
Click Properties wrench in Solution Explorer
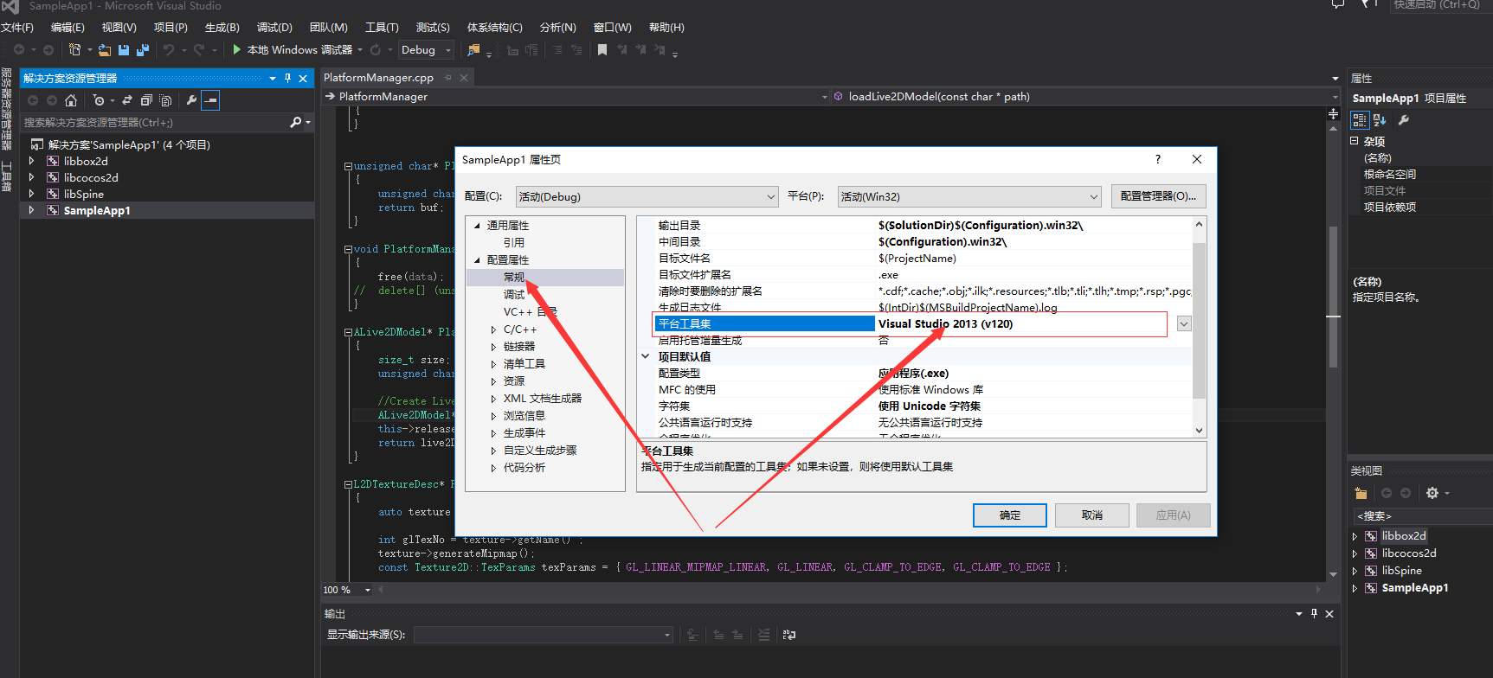point(191,100)
